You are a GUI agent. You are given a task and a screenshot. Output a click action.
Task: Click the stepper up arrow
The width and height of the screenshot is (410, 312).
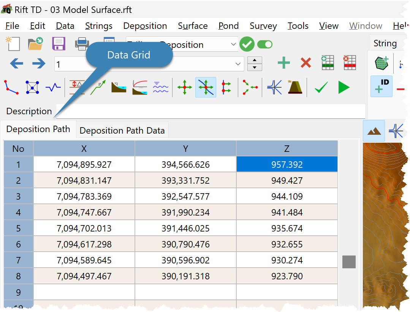click(x=255, y=60)
